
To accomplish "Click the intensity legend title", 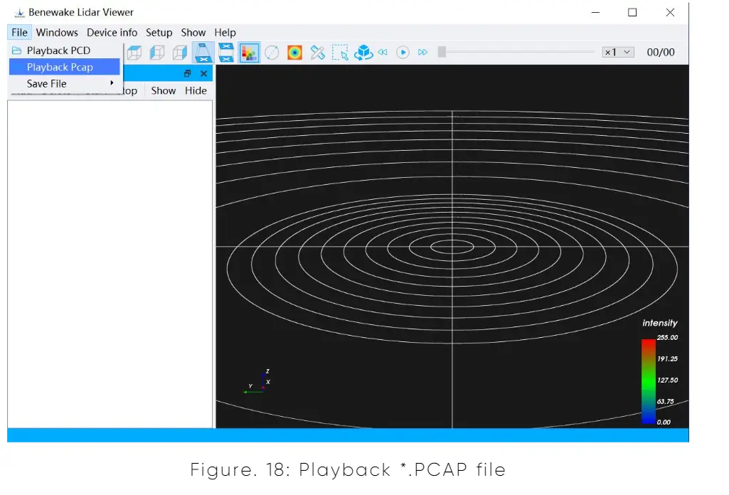I will pyautogui.click(x=660, y=323).
